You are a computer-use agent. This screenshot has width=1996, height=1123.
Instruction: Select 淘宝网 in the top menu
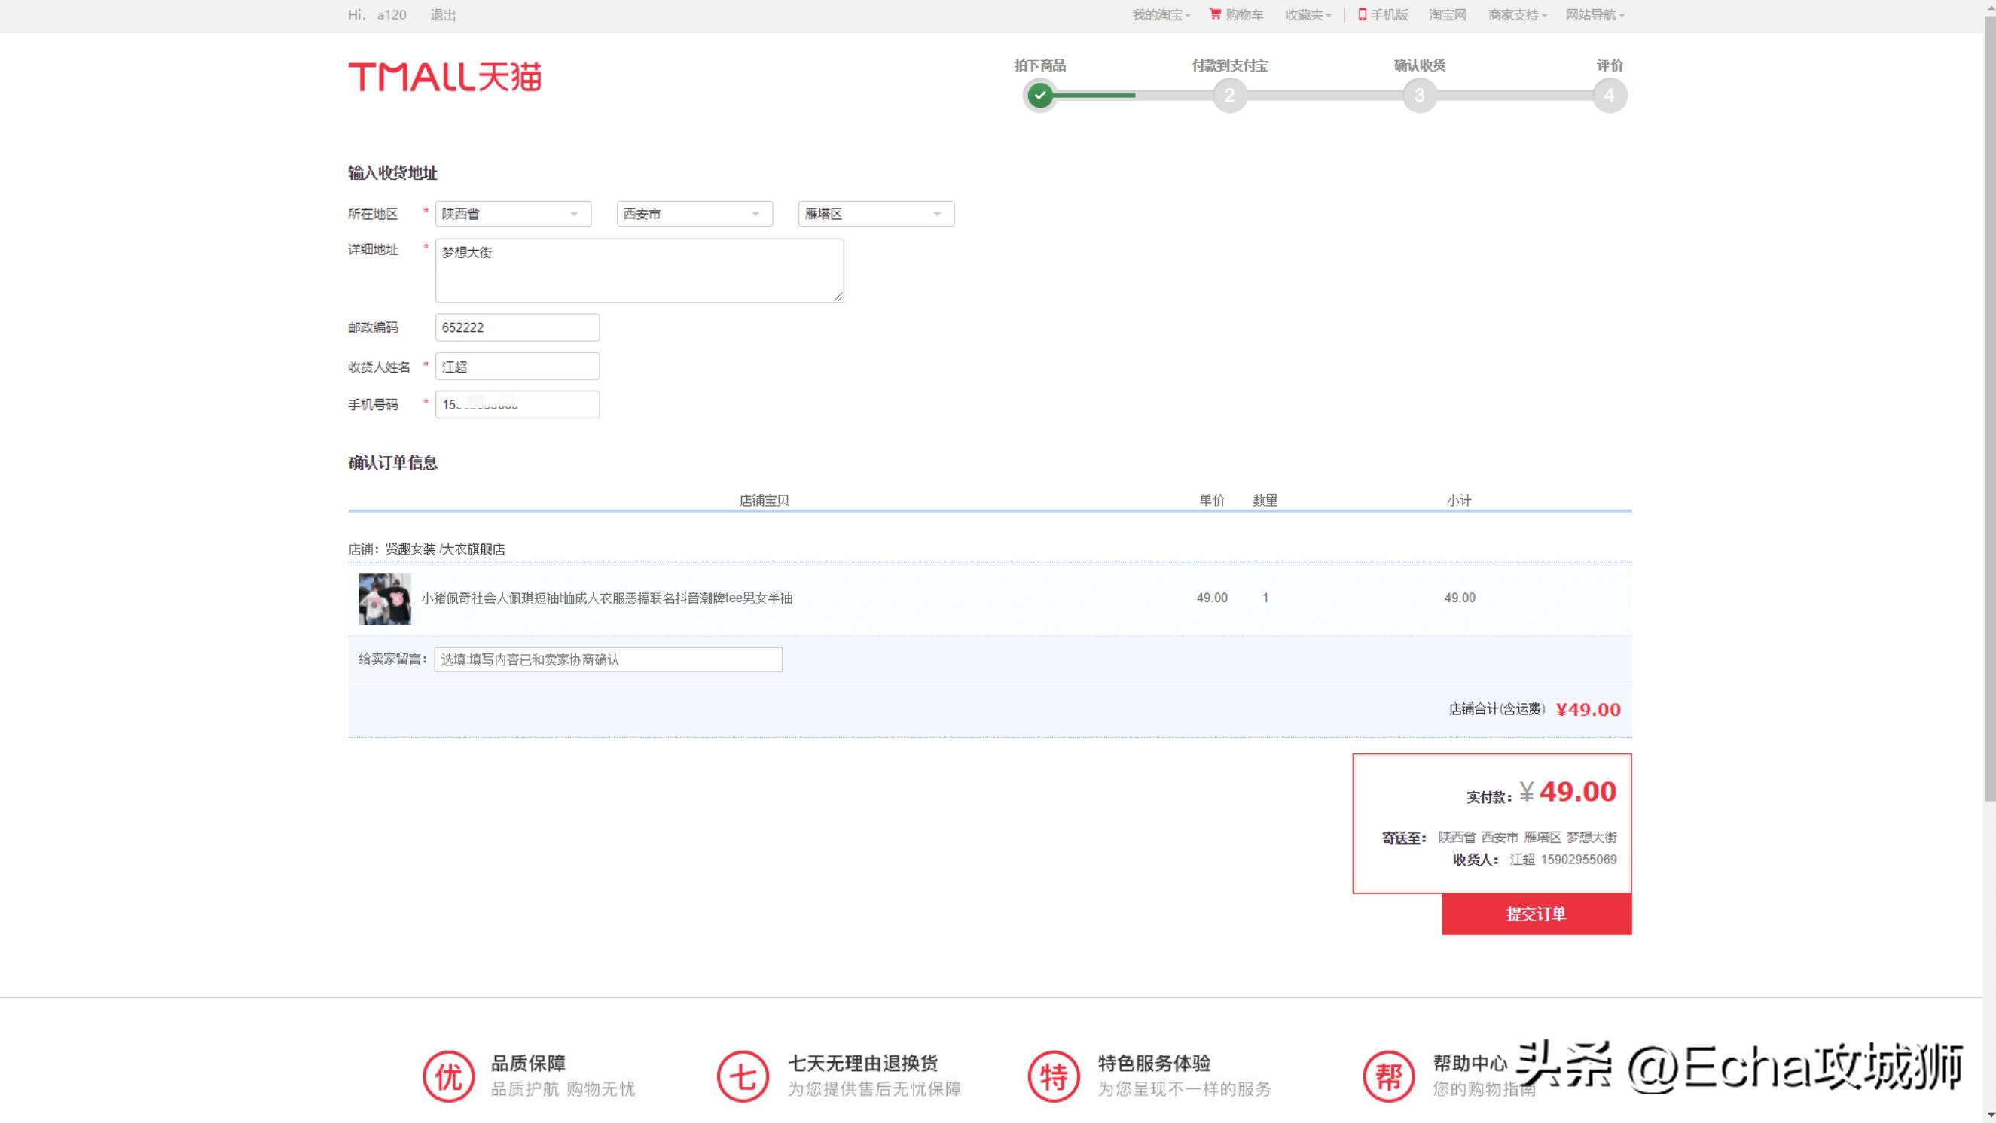click(x=1446, y=15)
